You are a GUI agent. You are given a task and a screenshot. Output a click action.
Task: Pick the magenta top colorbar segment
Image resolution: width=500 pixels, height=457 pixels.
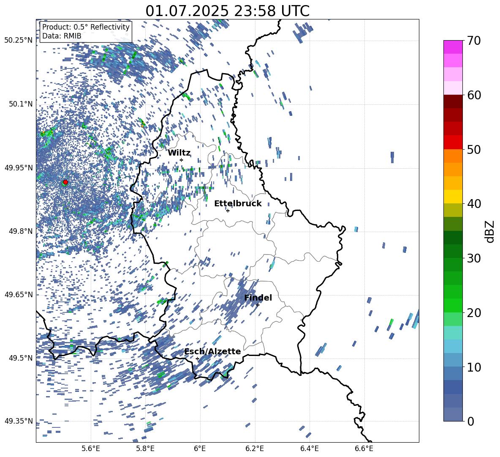pos(453,47)
